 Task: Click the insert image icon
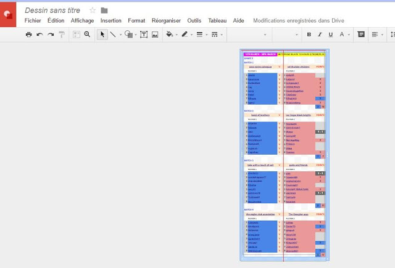click(155, 35)
